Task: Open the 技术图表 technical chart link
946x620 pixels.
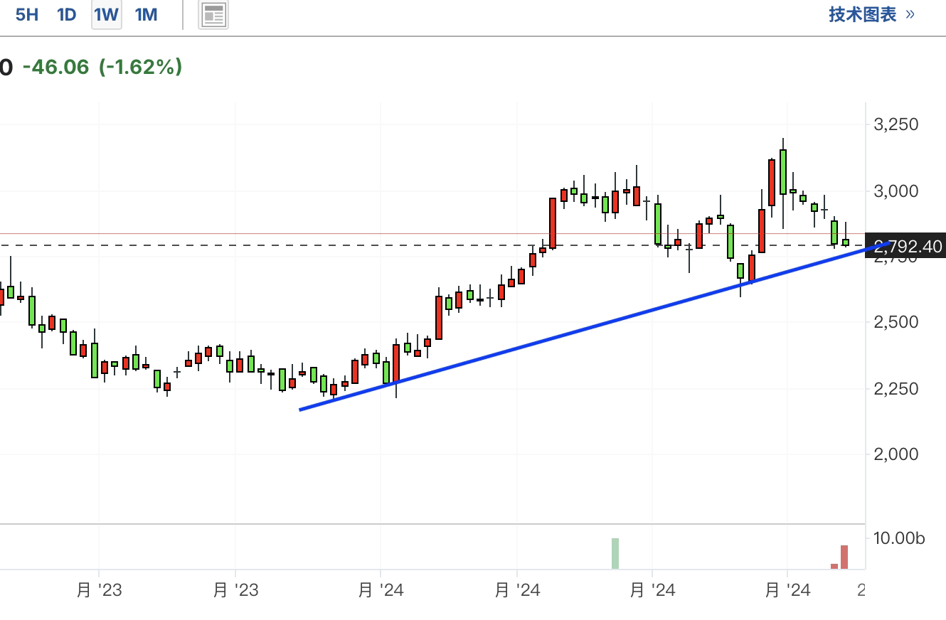Action: click(872, 14)
